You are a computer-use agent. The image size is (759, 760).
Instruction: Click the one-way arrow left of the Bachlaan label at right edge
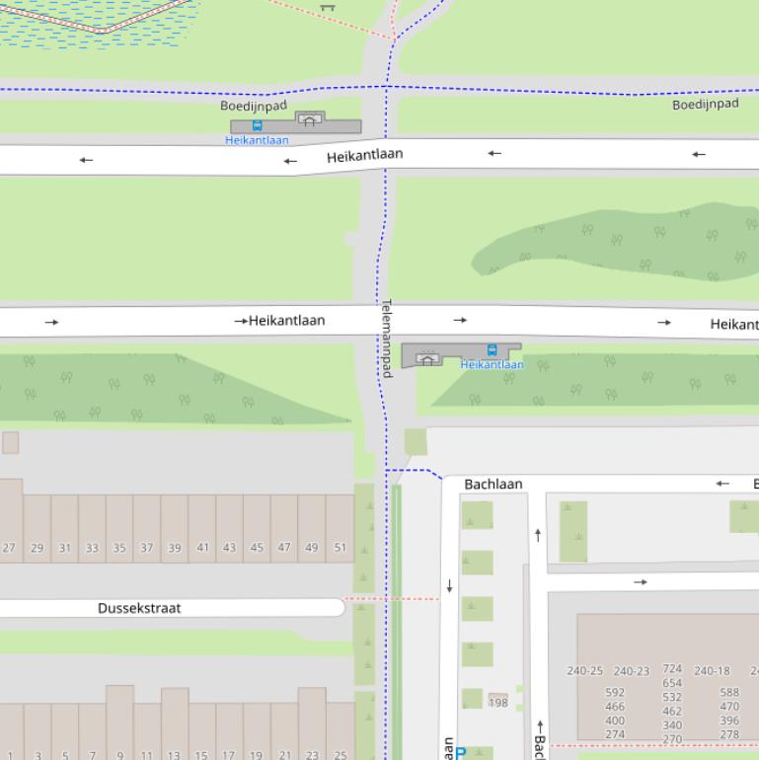(722, 484)
